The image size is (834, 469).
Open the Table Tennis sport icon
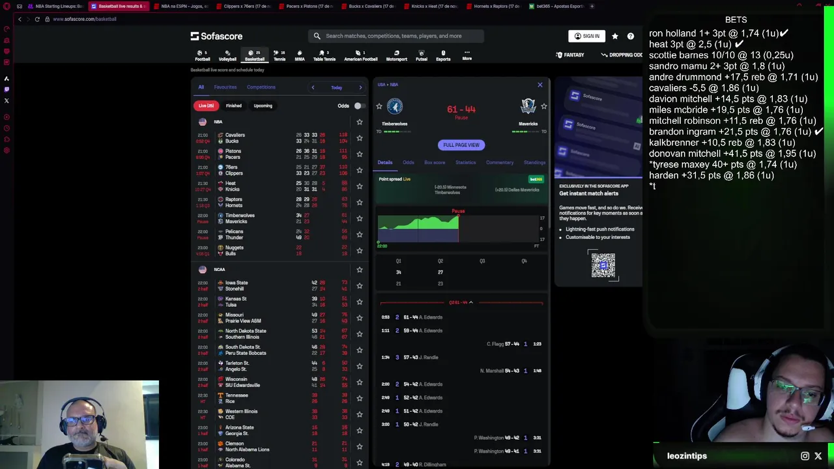[x=324, y=55]
